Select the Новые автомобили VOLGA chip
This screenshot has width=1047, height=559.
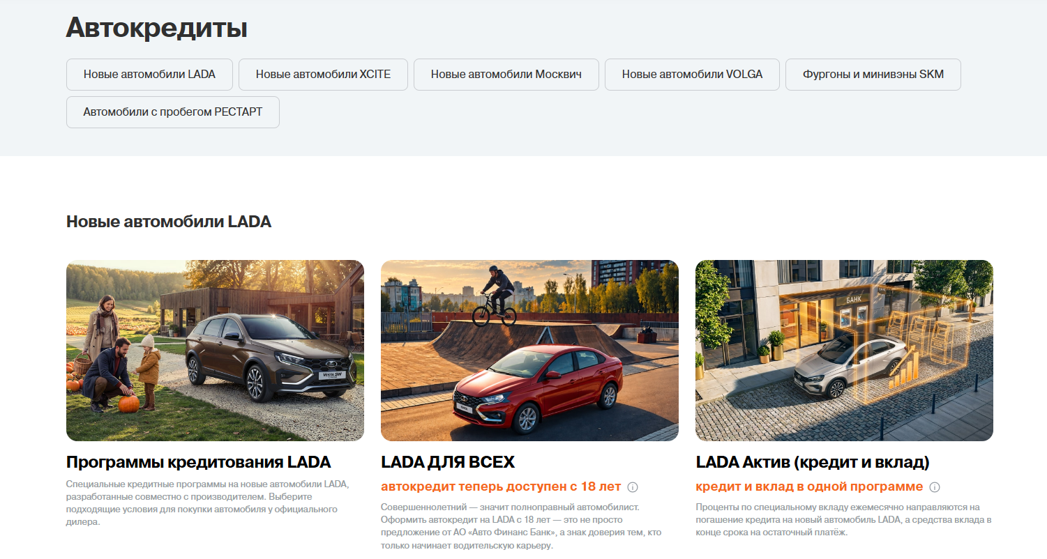(x=692, y=75)
